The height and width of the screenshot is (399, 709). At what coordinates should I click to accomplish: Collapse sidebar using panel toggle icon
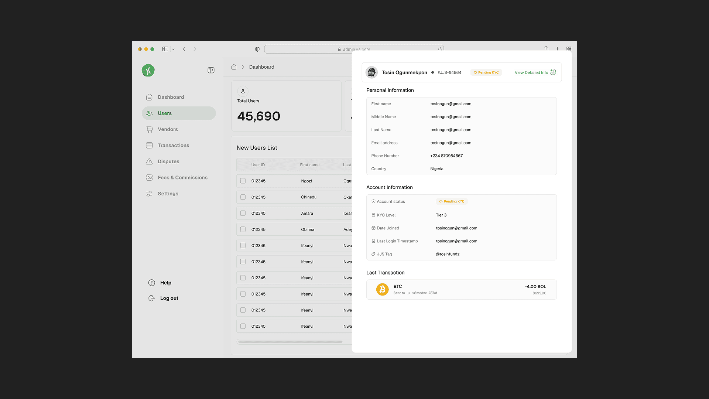(211, 70)
